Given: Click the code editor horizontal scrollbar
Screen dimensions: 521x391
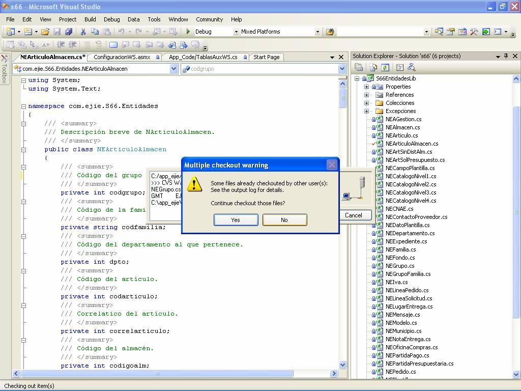Looking at the screenshot, I should (x=157, y=373).
